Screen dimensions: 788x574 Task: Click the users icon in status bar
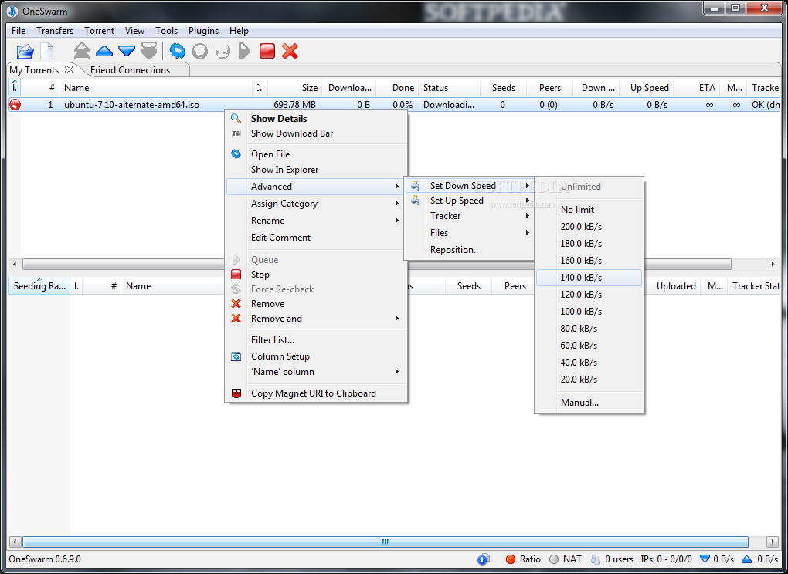tap(596, 559)
